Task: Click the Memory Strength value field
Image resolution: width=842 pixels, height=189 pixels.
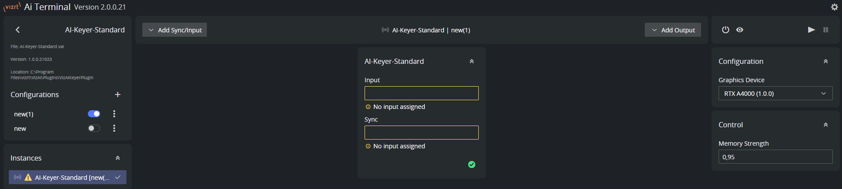Action: 775,157
